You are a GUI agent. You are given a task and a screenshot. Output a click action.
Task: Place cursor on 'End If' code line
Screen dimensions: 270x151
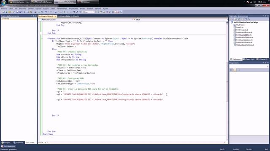coord(55,116)
